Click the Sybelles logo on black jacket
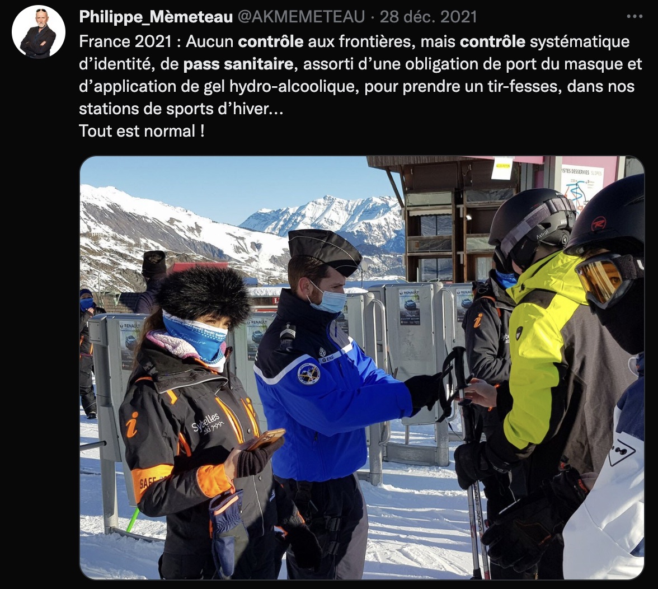Image resolution: width=658 pixels, height=589 pixels. 207,423
